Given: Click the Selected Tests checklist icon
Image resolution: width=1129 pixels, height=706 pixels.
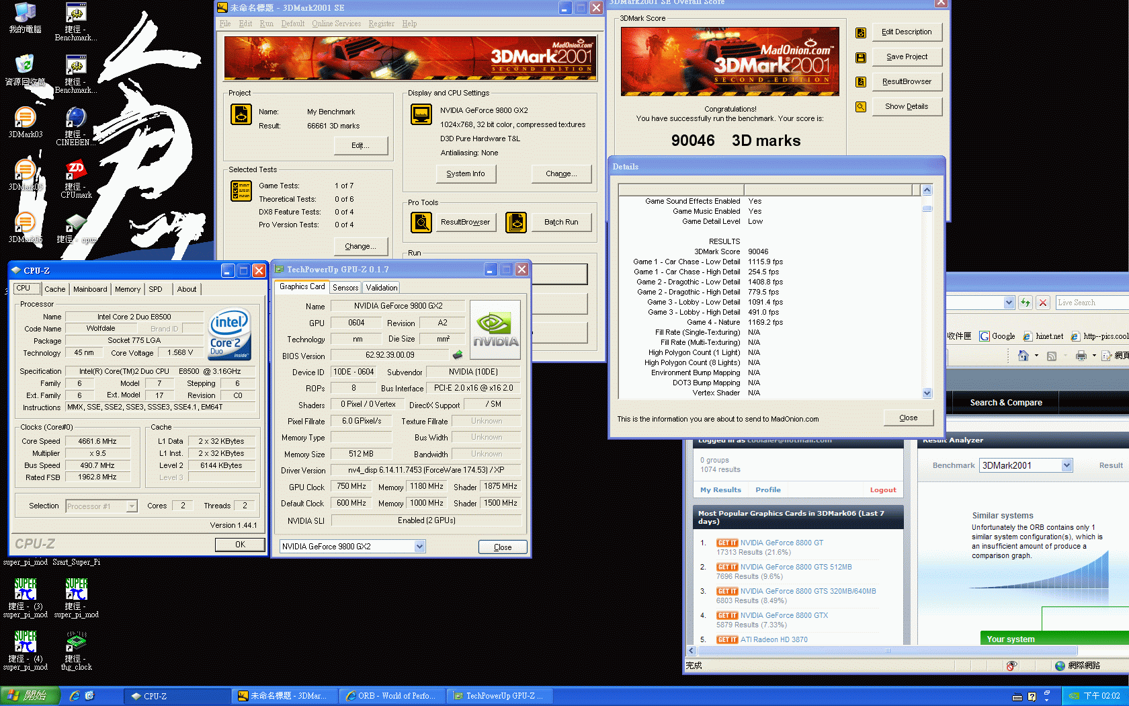Looking at the screenshot, I should pyautogui.click(x=241, y=191).
